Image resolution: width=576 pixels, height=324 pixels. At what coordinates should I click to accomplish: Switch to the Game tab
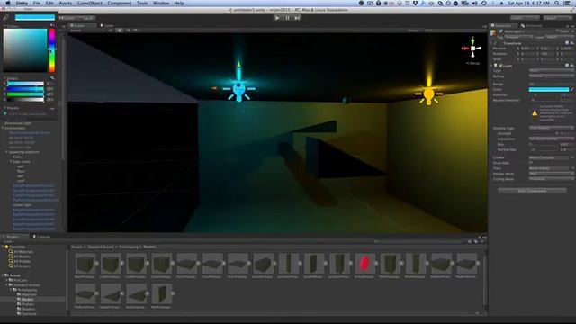(x=107, y=26)
